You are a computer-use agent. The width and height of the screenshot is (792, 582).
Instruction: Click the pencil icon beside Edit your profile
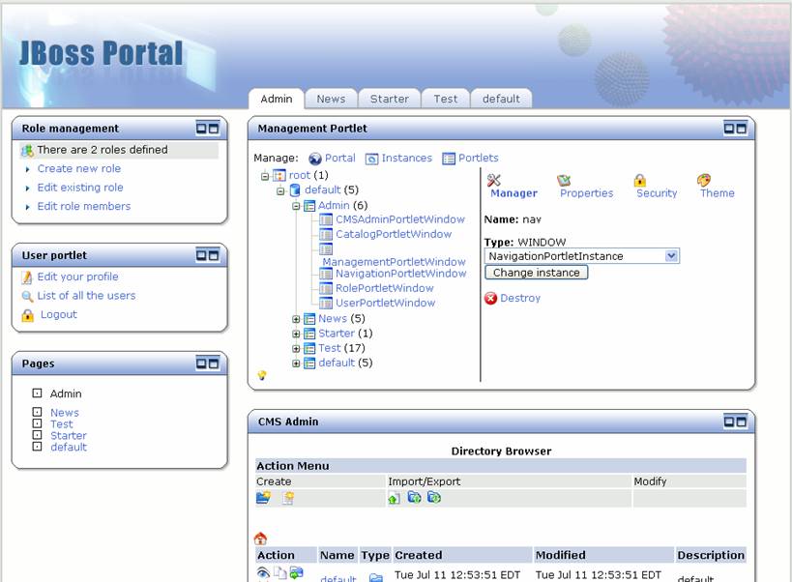point(27,277)
